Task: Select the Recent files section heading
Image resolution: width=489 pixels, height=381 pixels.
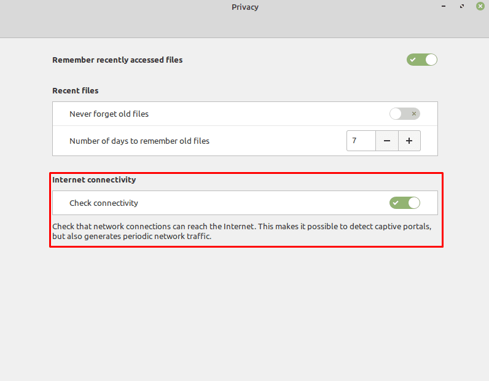Action: 75,90
